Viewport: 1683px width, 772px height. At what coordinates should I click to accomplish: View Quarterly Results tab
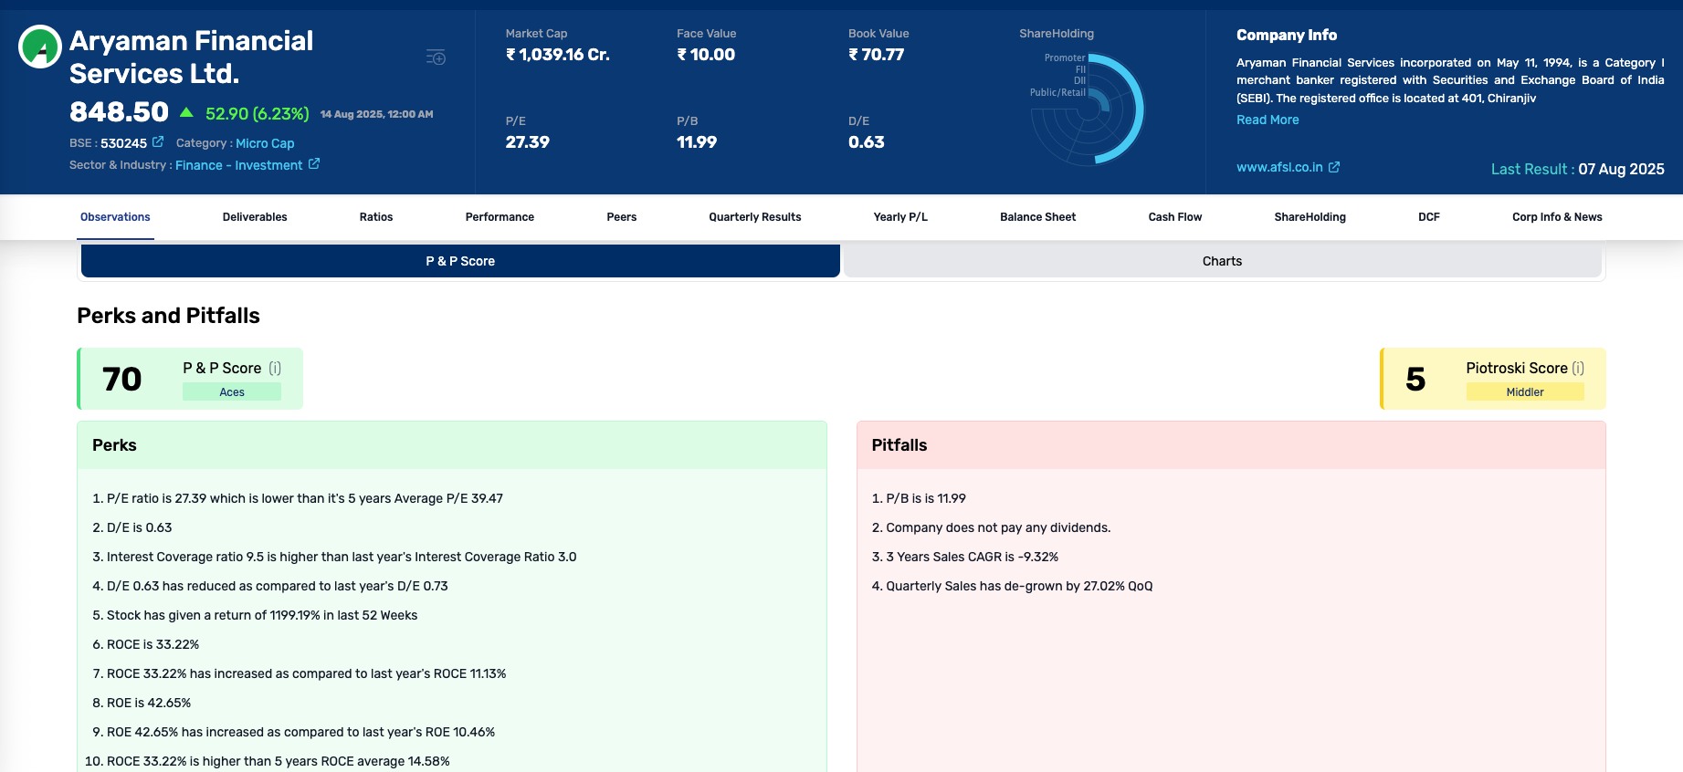point(755,217)
